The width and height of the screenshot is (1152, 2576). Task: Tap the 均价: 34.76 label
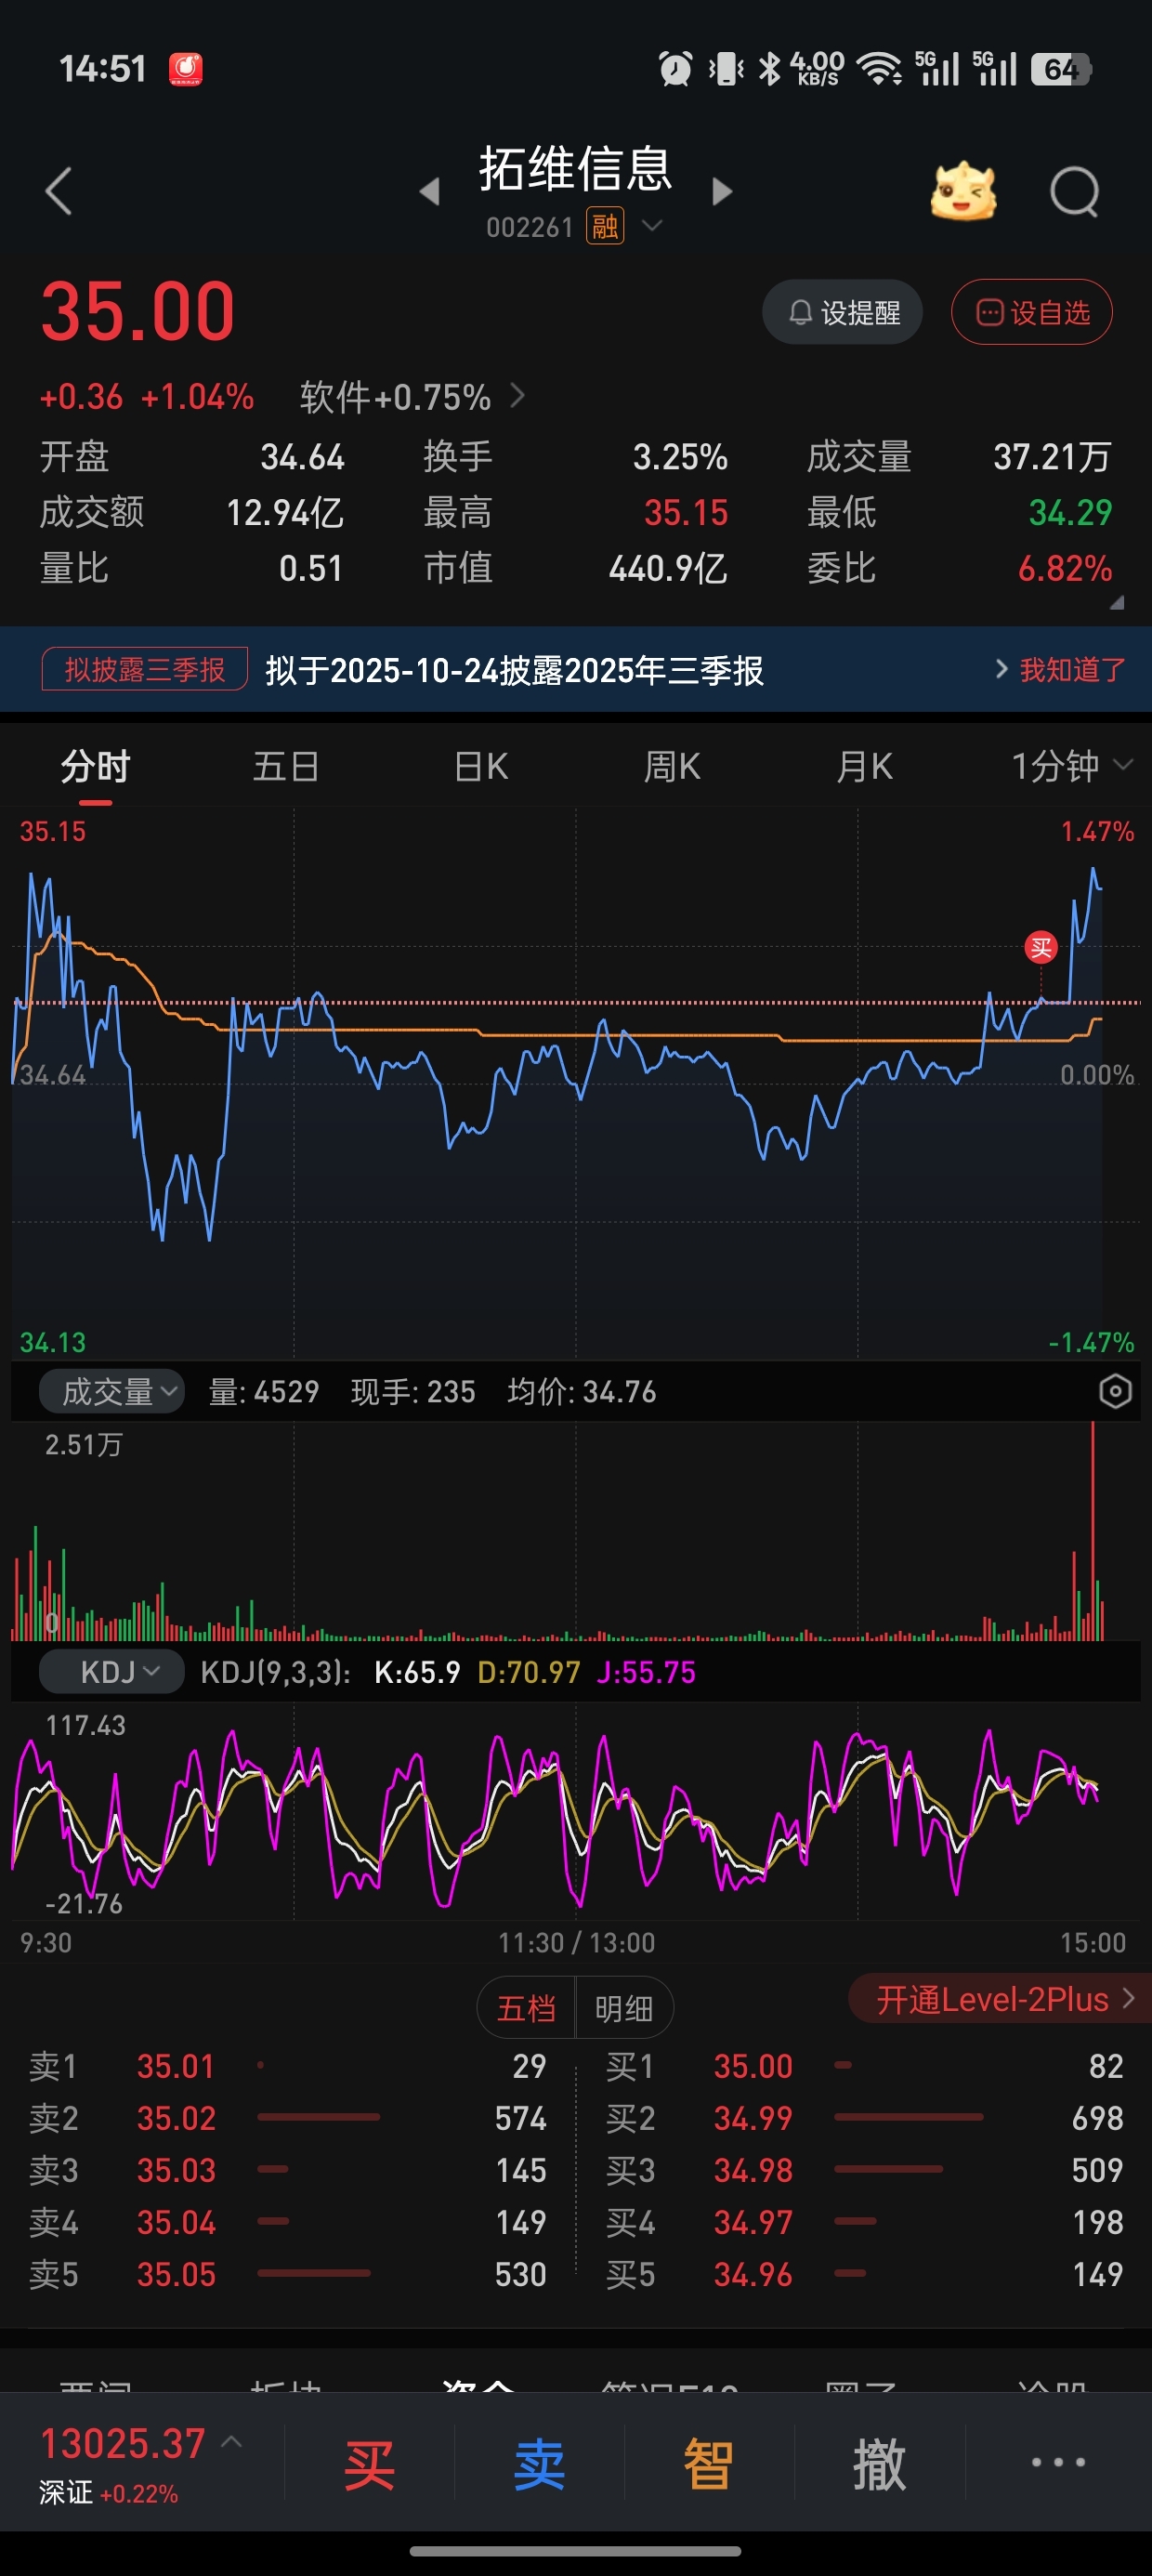point(582,1392)
